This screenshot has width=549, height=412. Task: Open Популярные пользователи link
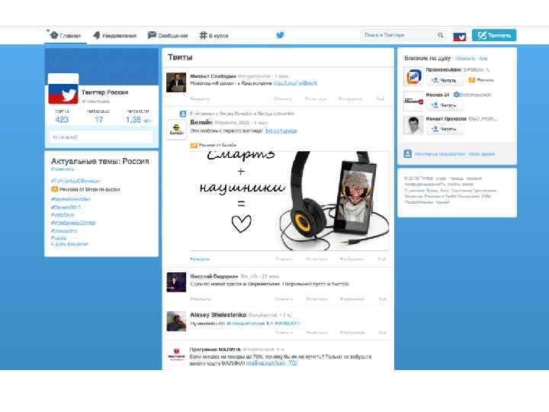tap(440, 154)
